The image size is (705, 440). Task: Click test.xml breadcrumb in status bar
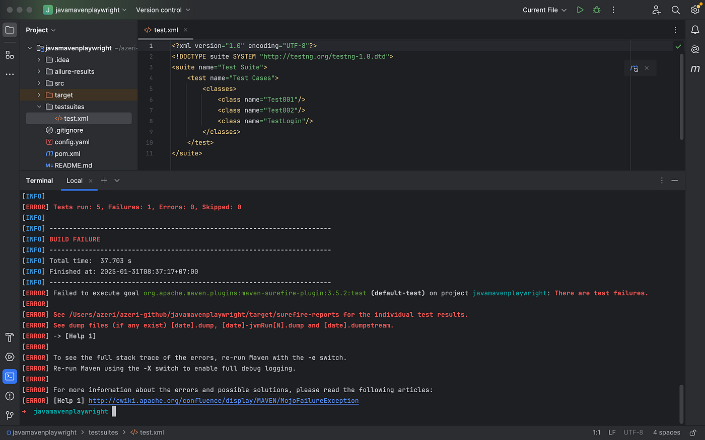point(147,432)
